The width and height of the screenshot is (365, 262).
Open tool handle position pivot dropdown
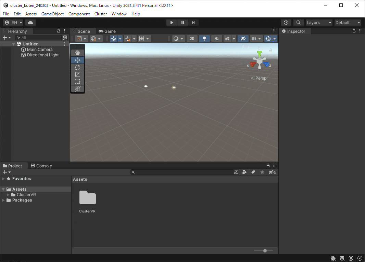point(82,39)
